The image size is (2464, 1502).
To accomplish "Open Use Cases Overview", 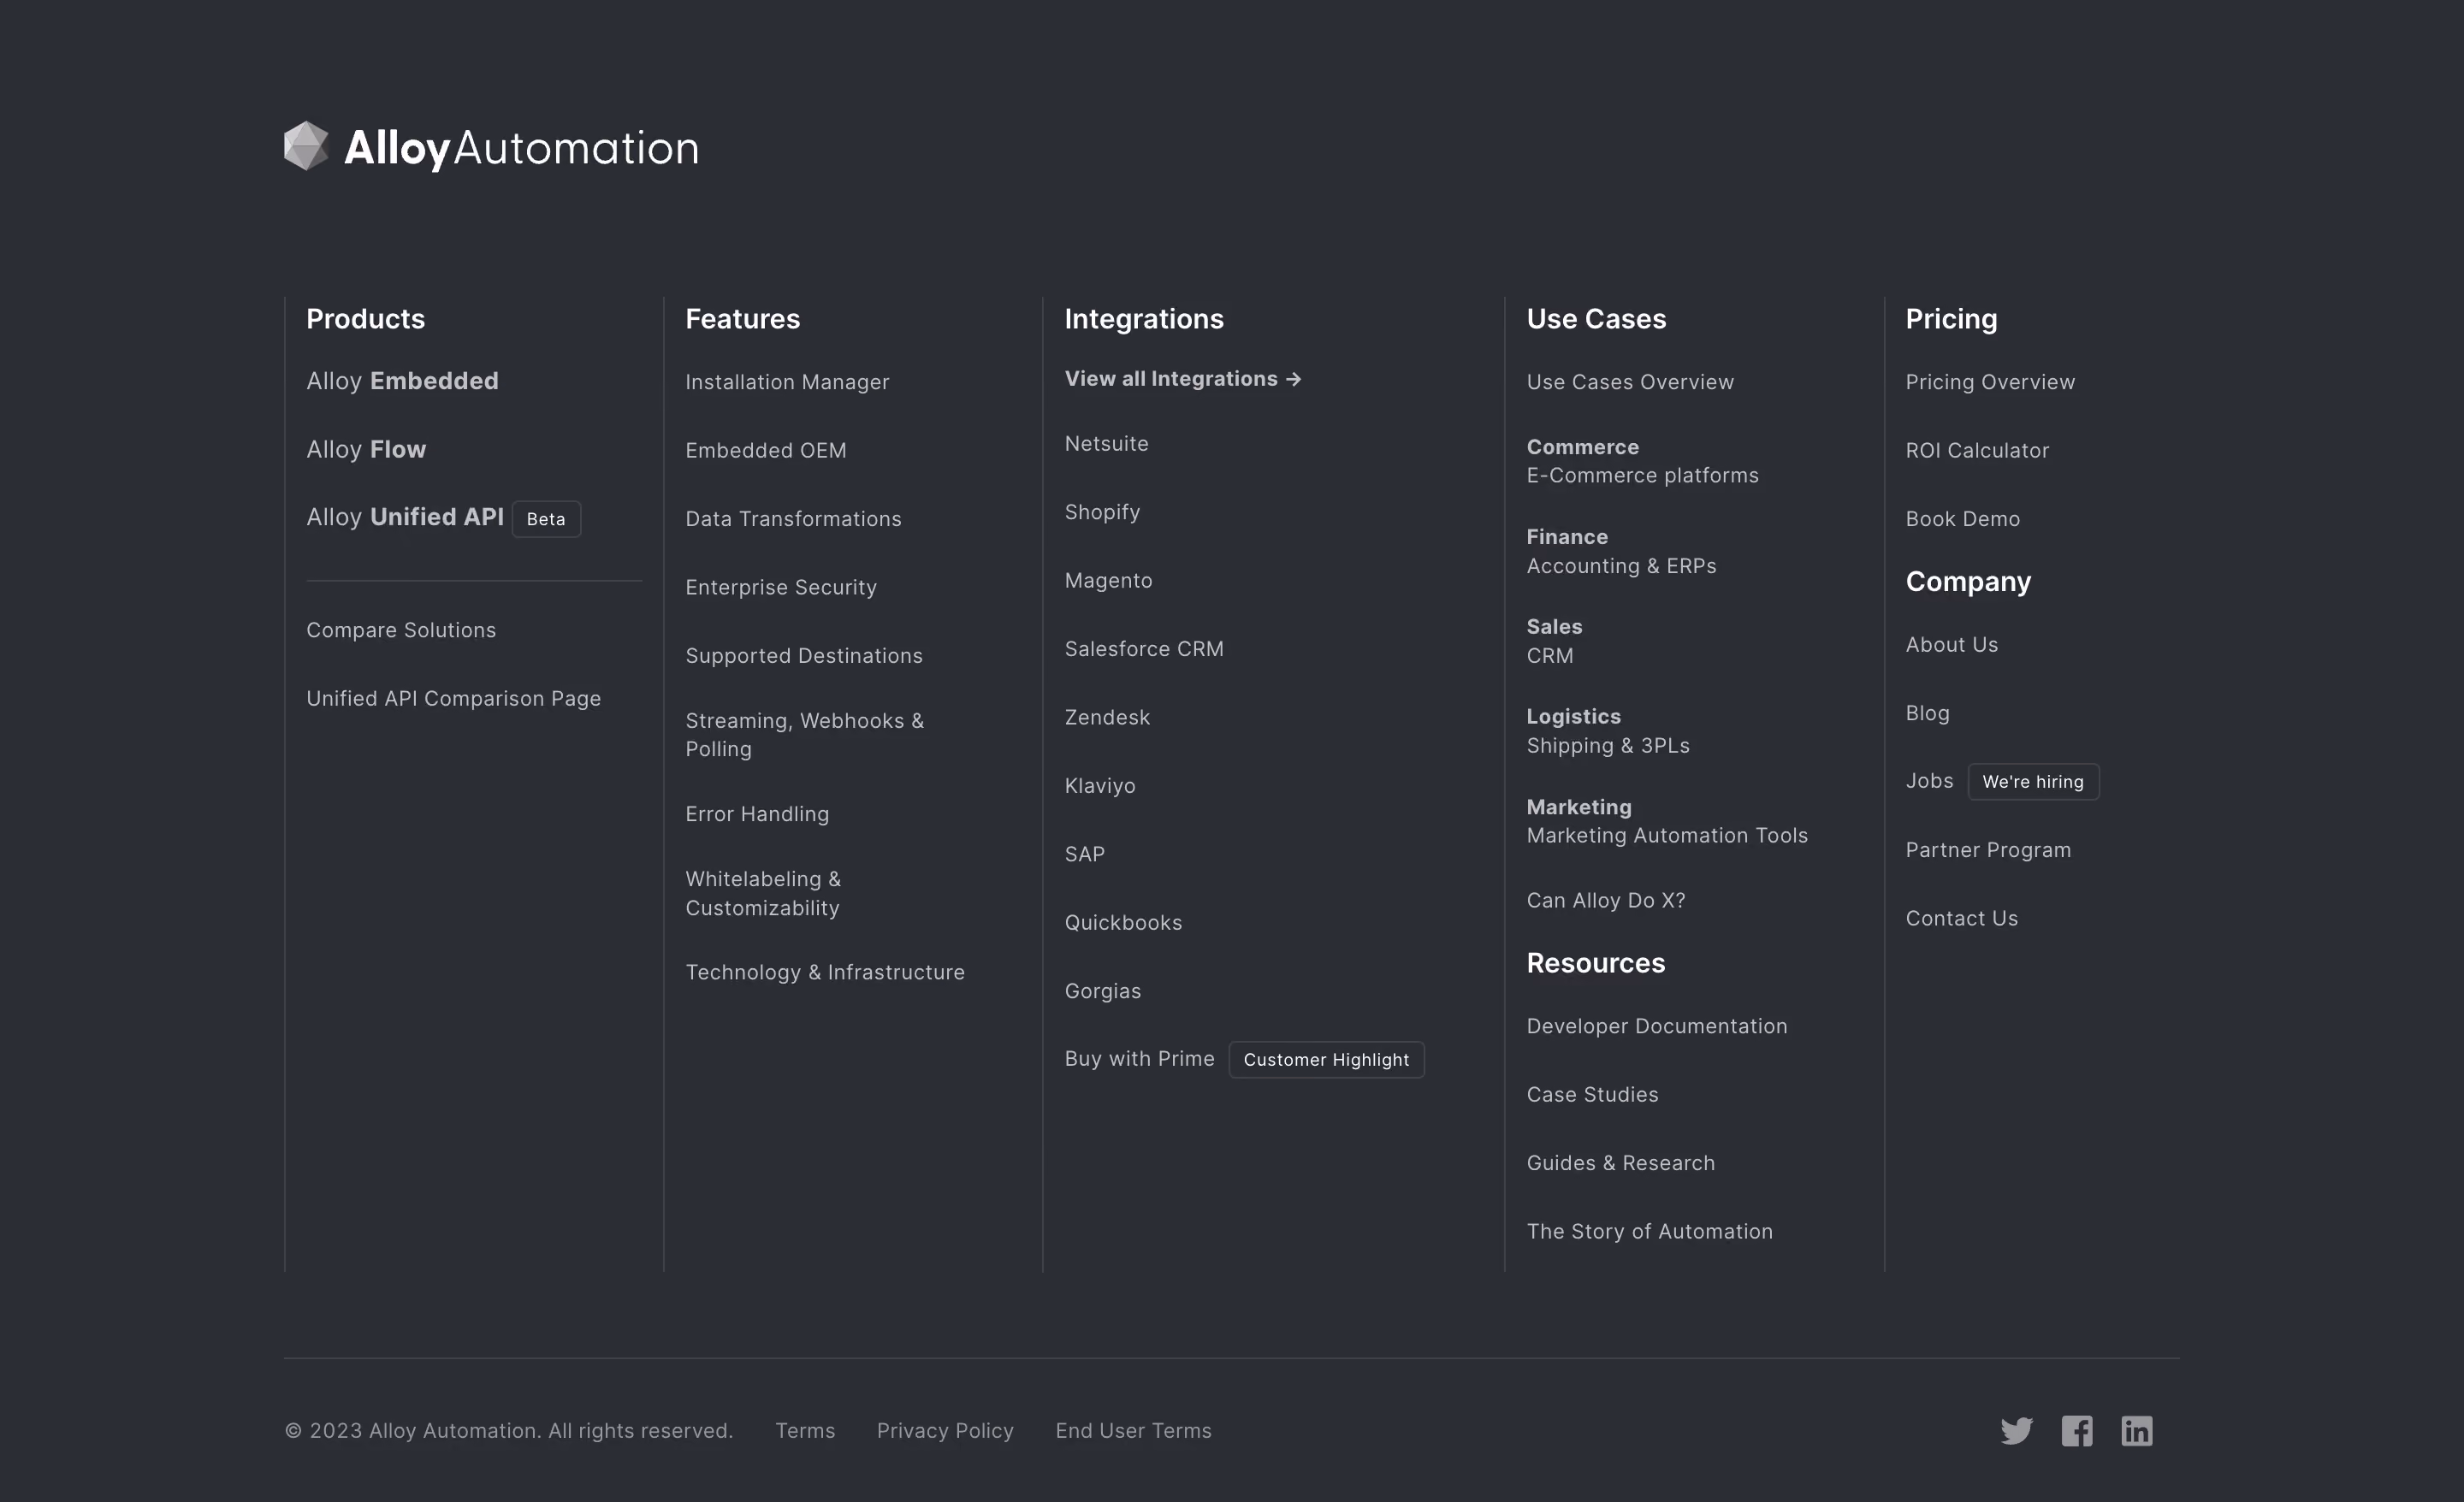I will coord(1630,382).
